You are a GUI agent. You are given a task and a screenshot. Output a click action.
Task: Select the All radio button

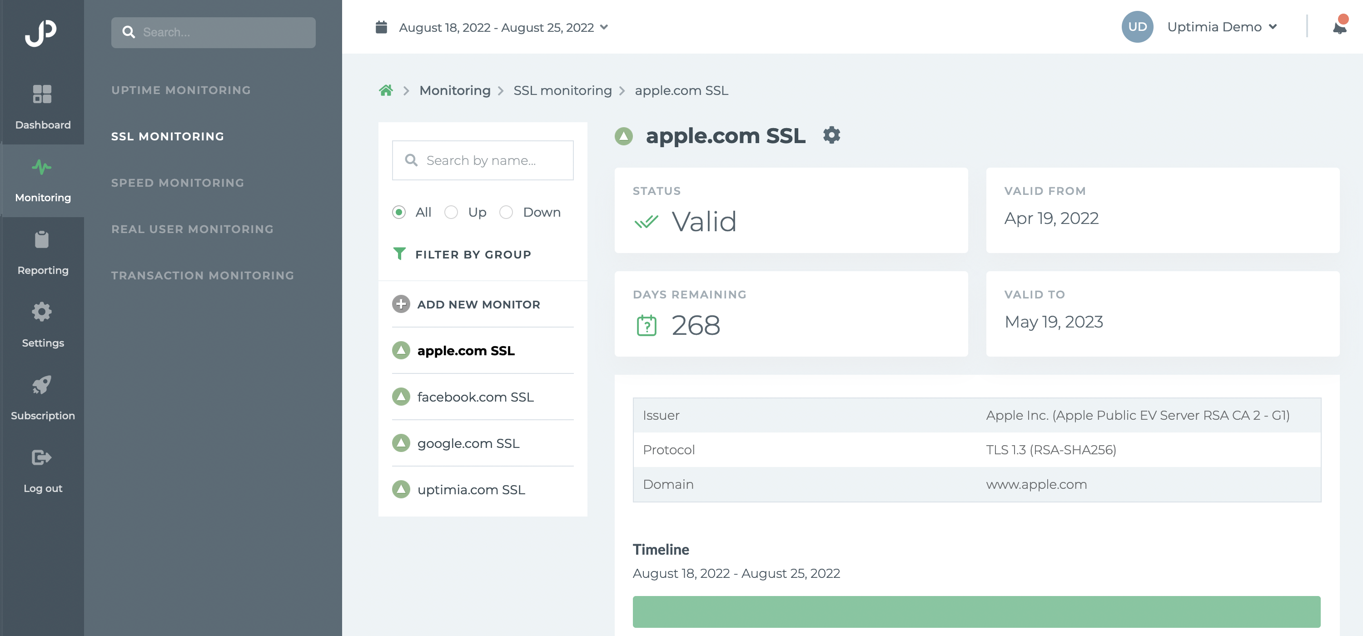tap(399, 212)
